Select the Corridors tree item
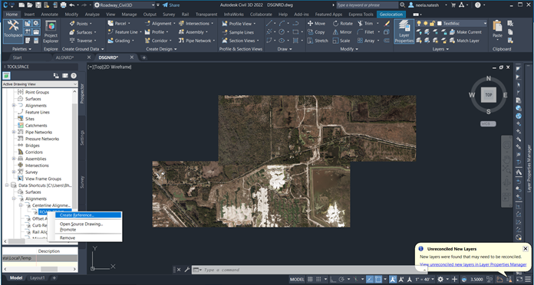Image resolution: width=534 pixels, height=285 pixels. point(34,152)
